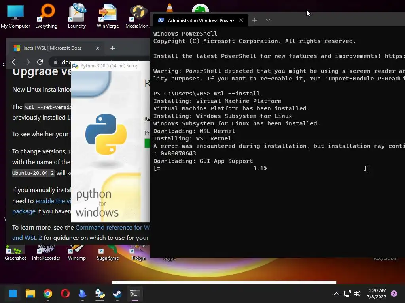
Task: Follow the 'Command reference for W' link
Action: (113, 228)
